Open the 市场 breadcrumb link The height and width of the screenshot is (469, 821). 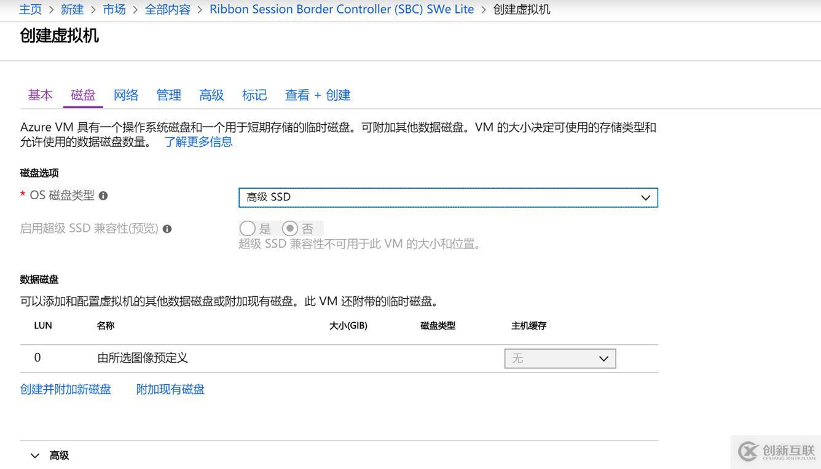[114, 9]
